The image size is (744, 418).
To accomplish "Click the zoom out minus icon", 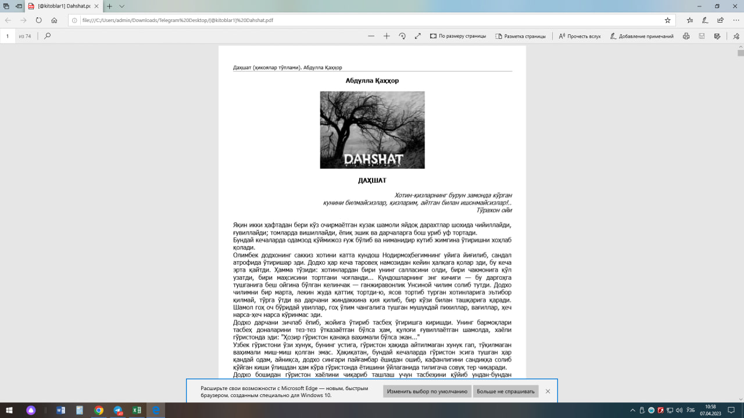I will tap(371, 36).
